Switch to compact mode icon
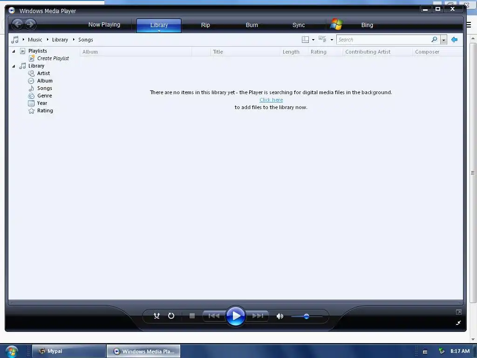The width and height of the screenshot is (477, 358). (458, 323)
